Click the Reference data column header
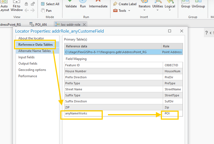Screen dimensions: 214x144 (113, 46)
